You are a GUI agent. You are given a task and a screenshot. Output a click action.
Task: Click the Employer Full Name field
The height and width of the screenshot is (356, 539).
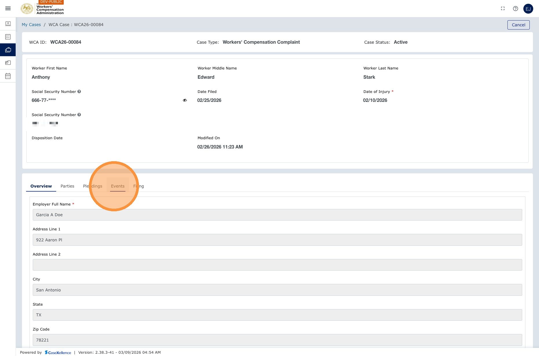tap(277, 215)
